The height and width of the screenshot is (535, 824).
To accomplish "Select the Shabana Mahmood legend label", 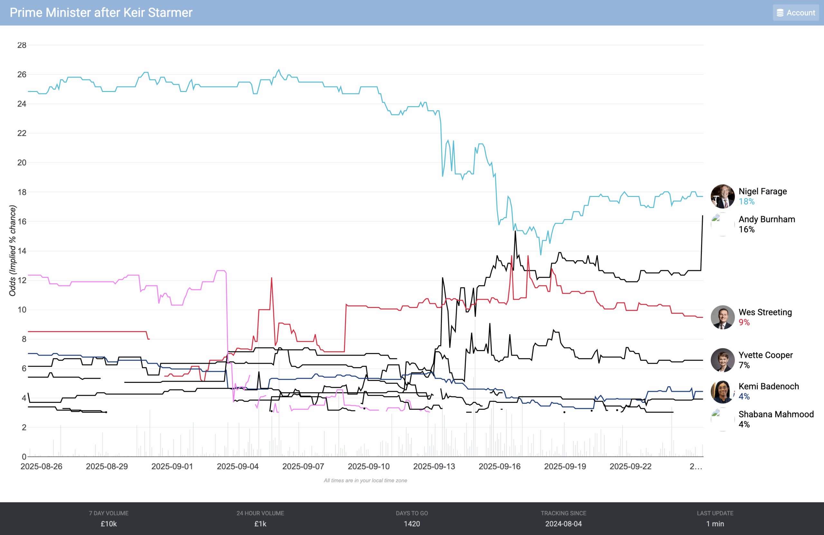I will [776, 414].
